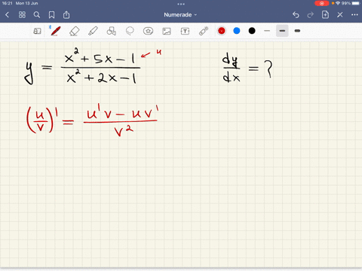The width and height of the screenshot is (362, 271).
Task: Select the Eraser tool
Action: [74, 31]
